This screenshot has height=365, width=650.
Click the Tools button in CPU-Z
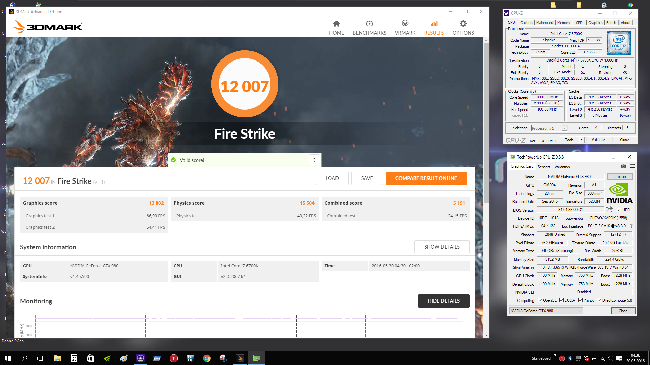[x=569, y=140]
